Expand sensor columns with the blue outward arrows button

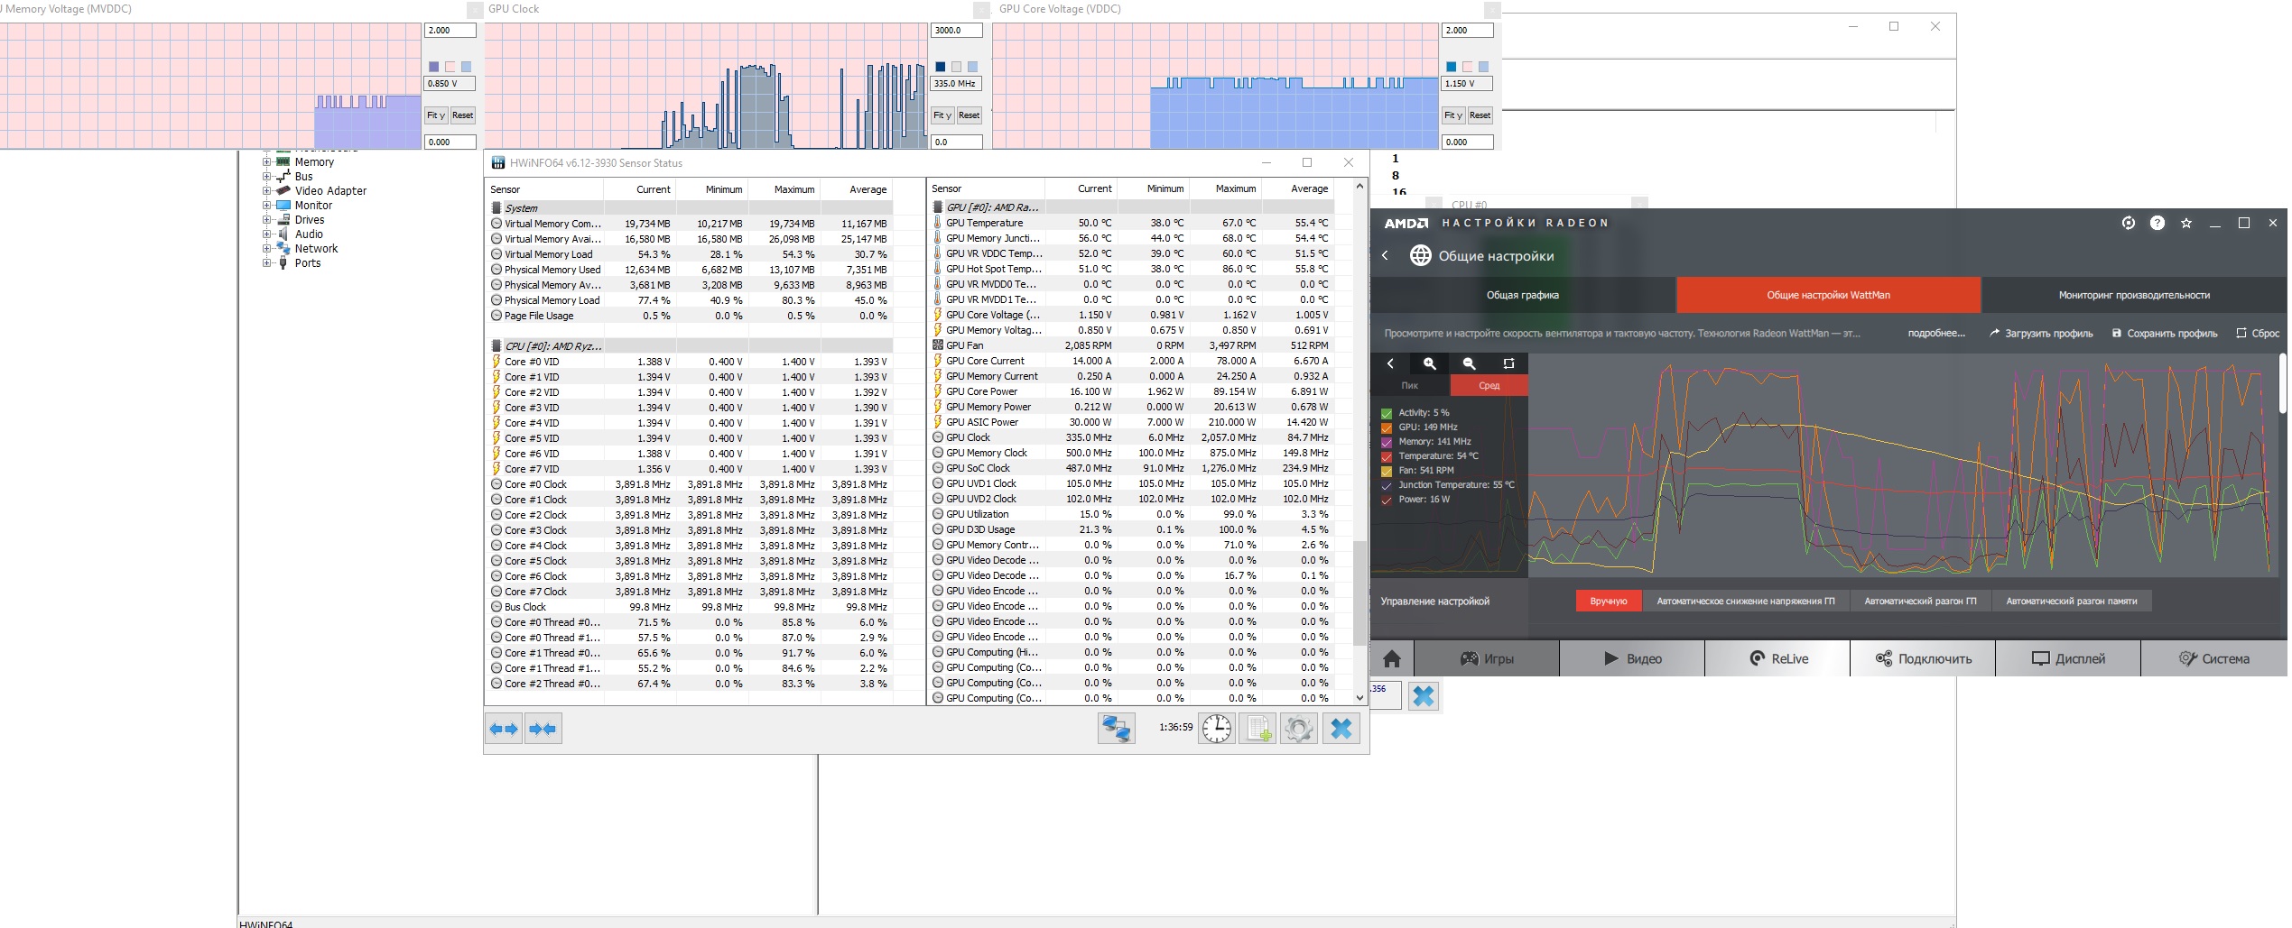tap(504, 729)
